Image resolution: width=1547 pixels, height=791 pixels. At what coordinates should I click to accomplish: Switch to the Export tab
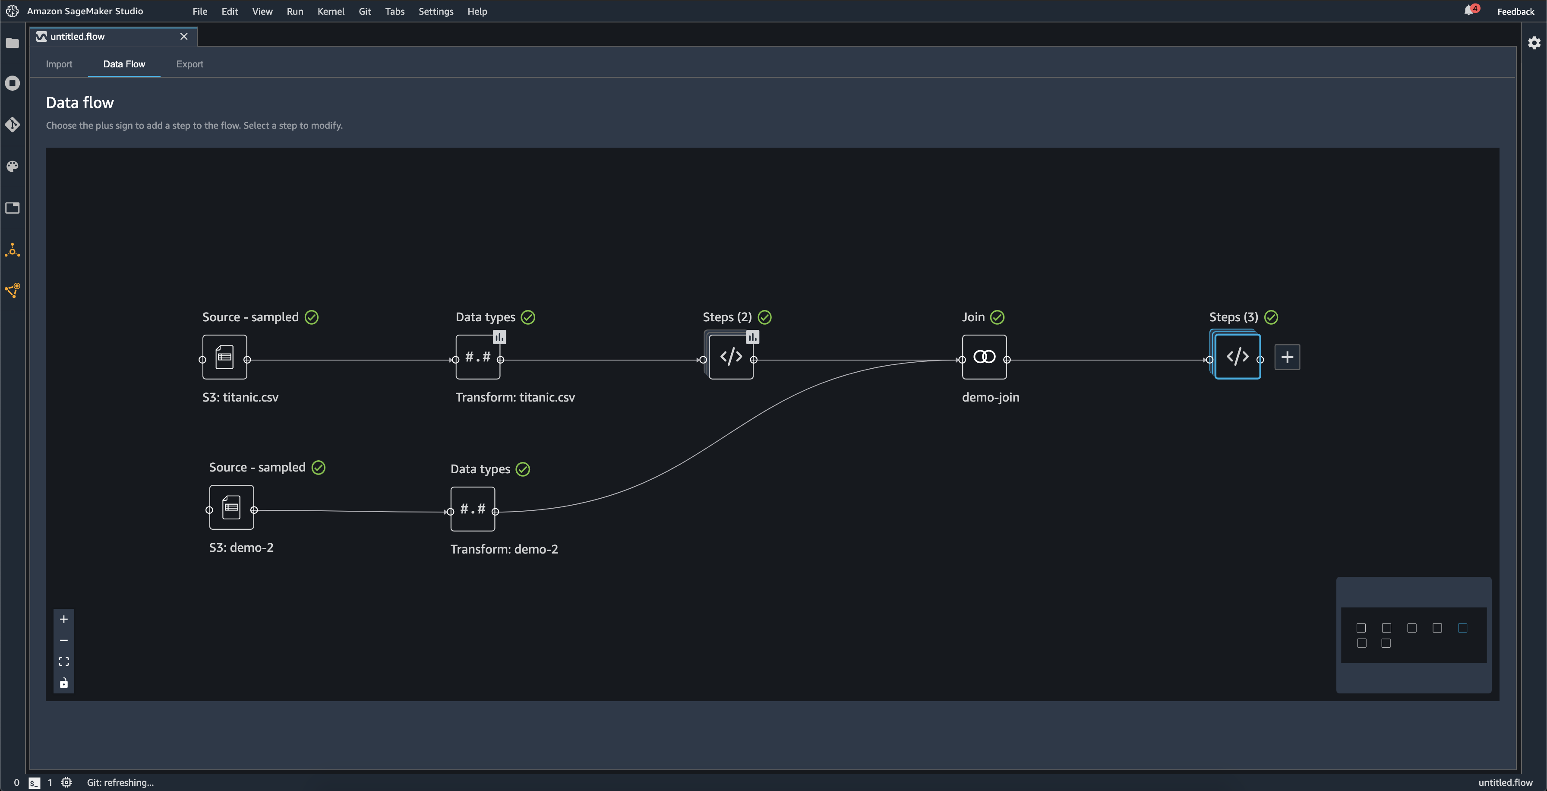point(189,63)
